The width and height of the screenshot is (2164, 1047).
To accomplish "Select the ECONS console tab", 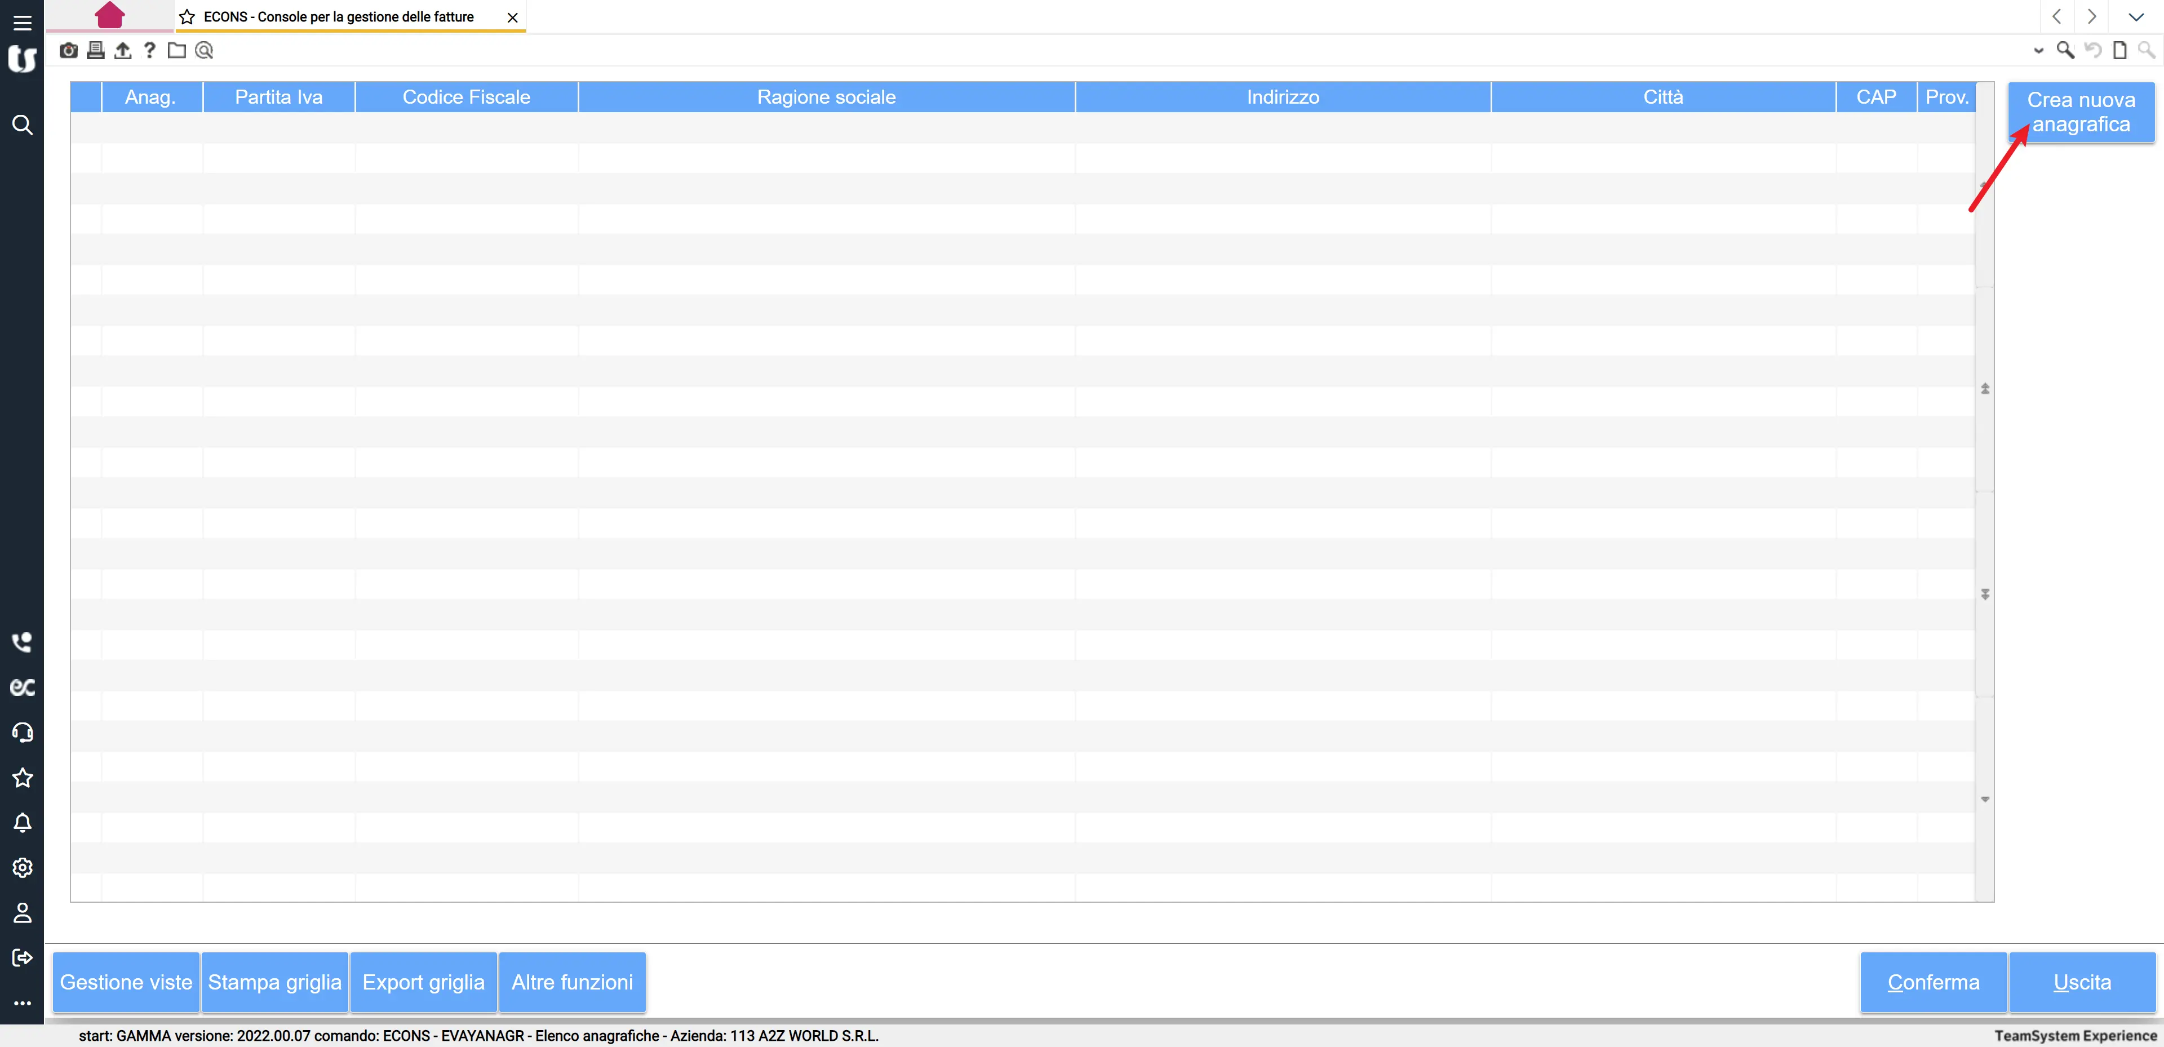I will click(x=339, y=17).
